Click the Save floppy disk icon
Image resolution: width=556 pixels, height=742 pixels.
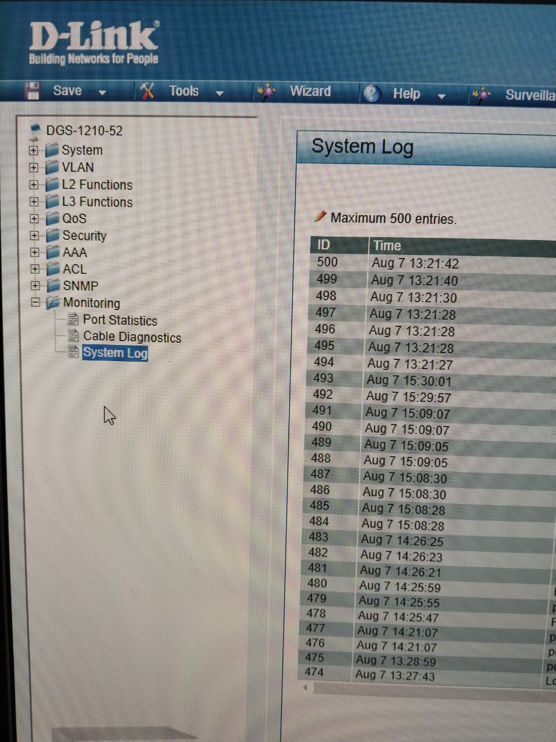click(x=33, y=90)
